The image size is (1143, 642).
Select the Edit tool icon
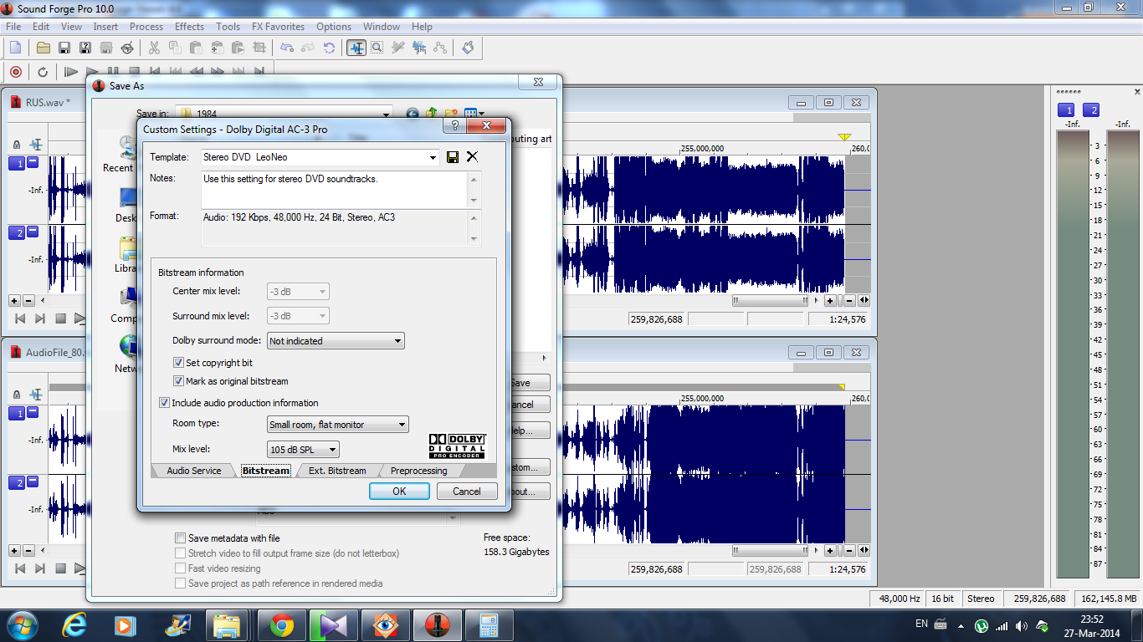click(356, 48)
